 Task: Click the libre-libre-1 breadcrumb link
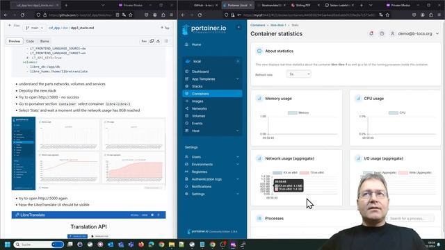[x=278, y=25]
